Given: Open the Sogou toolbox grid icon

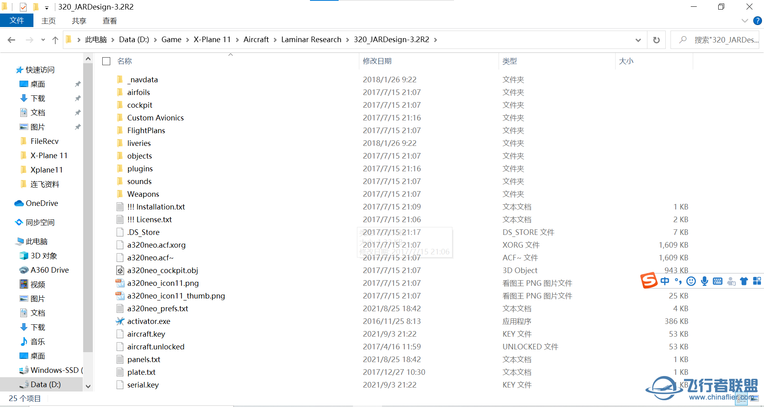Looking at the screenshot, I should pyautogui.click(x=757, y=281).
